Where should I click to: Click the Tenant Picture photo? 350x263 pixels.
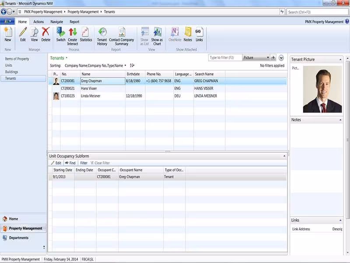pos(322,89)
